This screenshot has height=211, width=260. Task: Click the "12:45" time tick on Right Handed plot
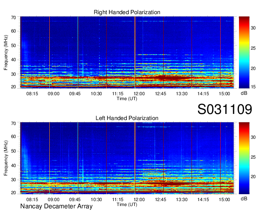point(161,94)
